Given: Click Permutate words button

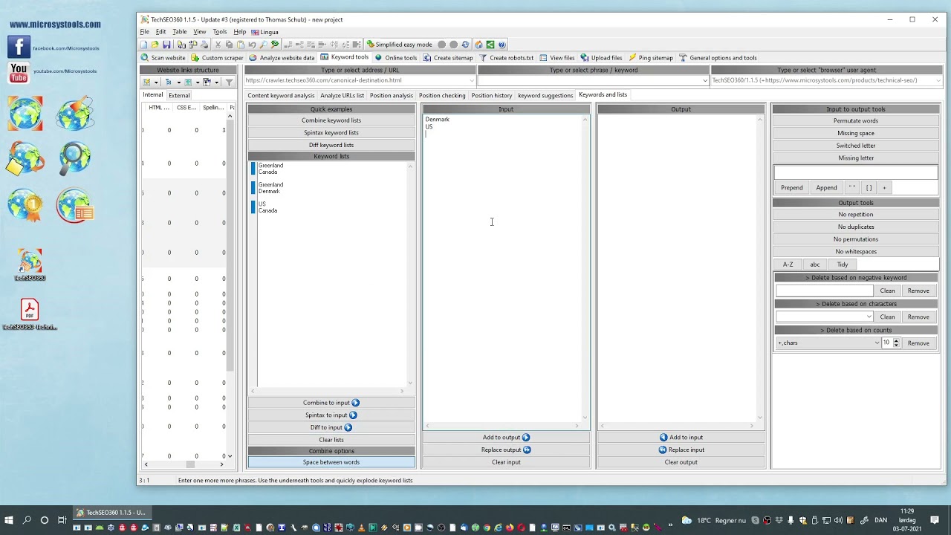Looking at the screenshot, I should (856, 120).
